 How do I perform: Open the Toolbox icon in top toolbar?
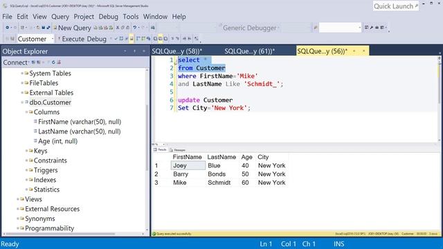(377, 28)
